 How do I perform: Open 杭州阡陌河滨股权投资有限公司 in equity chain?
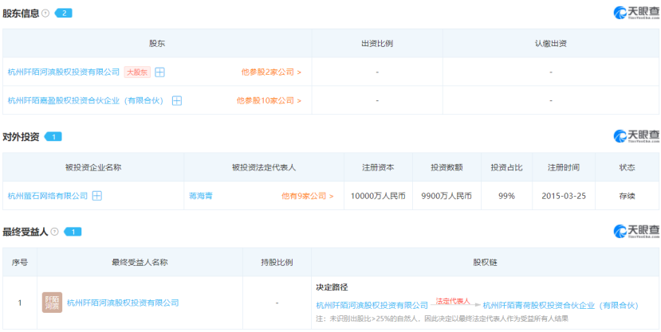coord(372,305)
